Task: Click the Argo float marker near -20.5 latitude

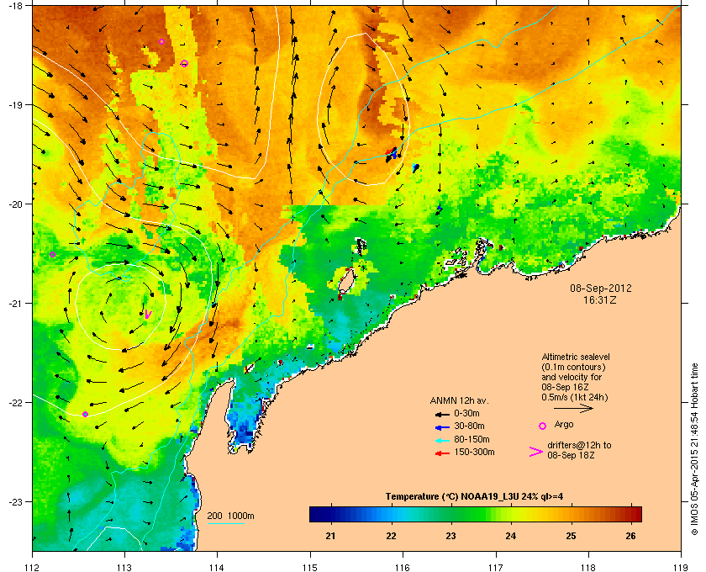Action: [52, 255]
